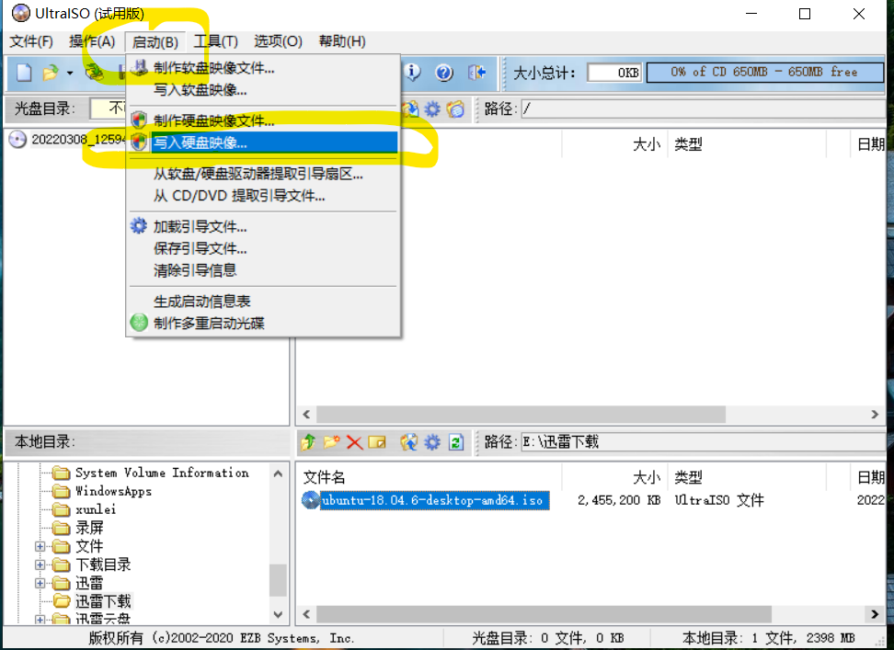The height and width of the screenshot is (650, 894).
Task: Click the left arrow of local list scrollbar
Action: [x=307, y=614]
